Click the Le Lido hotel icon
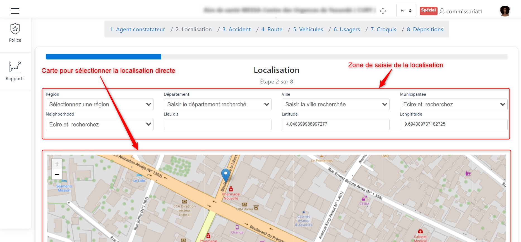 tap(139, 175)
